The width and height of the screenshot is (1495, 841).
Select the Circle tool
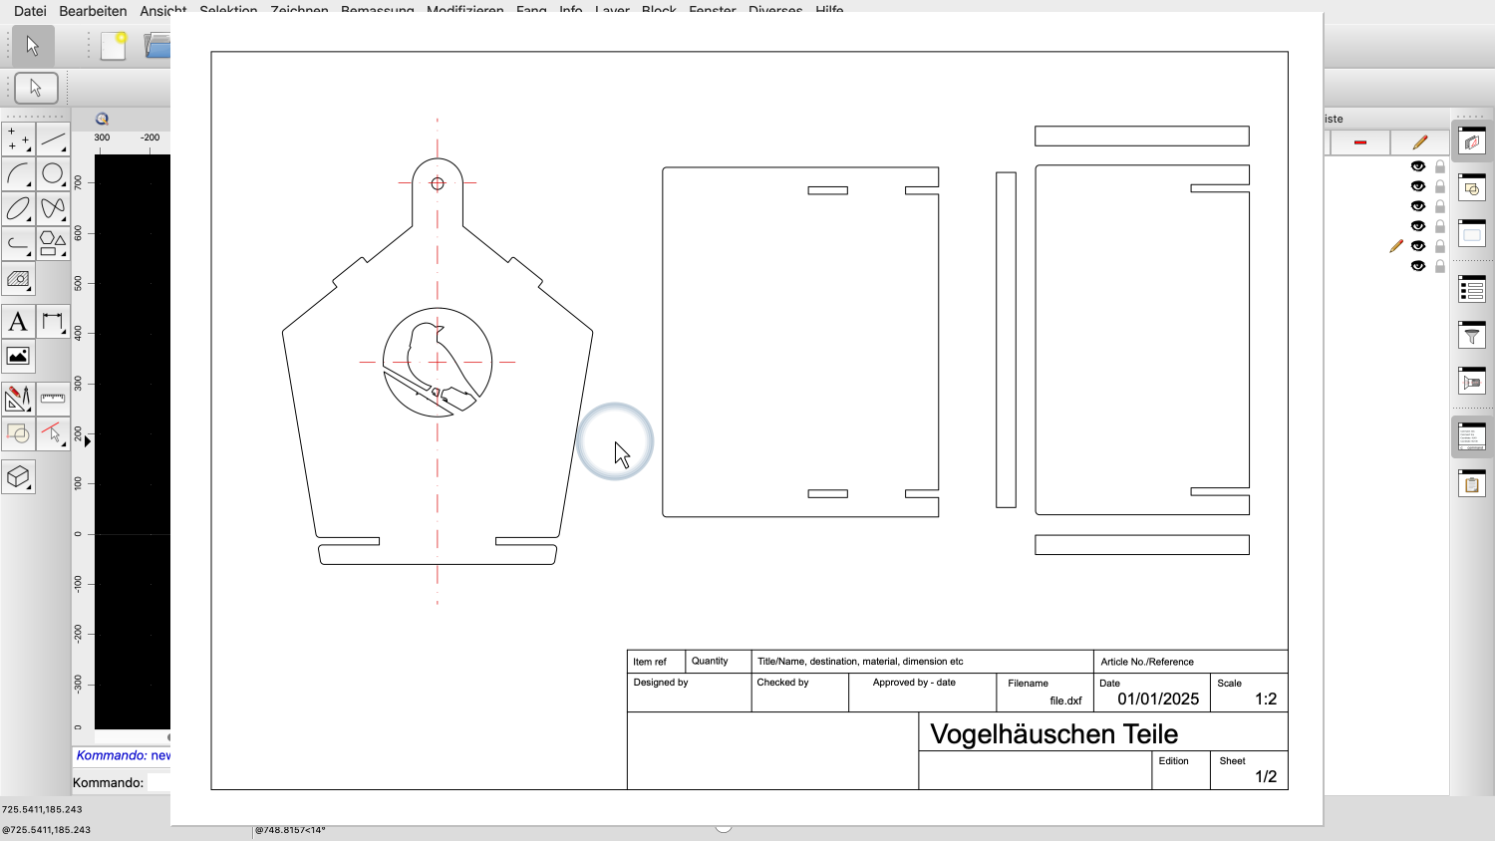click(54, 174)
